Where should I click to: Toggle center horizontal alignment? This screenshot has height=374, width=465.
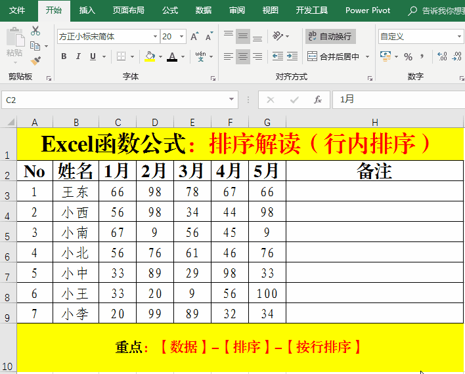[x=243, y=56]
